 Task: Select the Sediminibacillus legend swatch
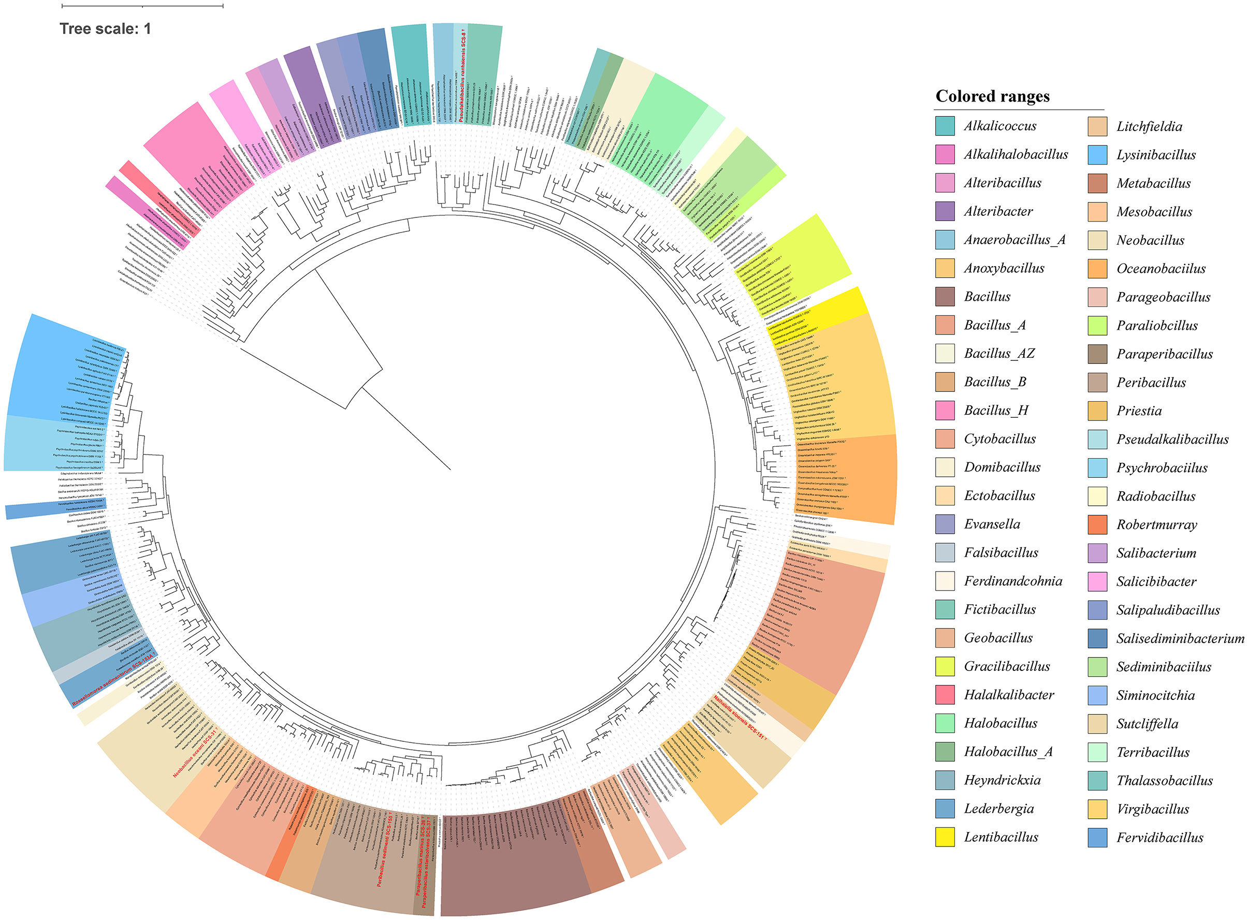[x=1097, y=666]
